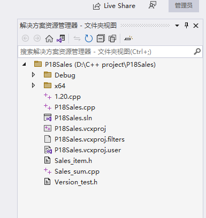Click the C++ icon beside P18Sales.cpp
This screenshot has height=218, width=206.
tap(48, 107)
